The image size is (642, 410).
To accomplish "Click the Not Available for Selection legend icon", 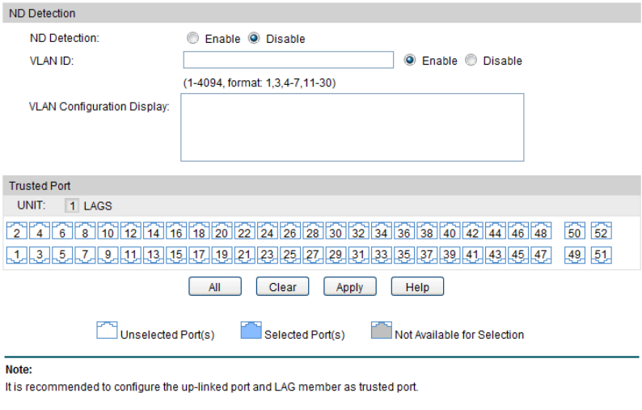I will [381, 330].
